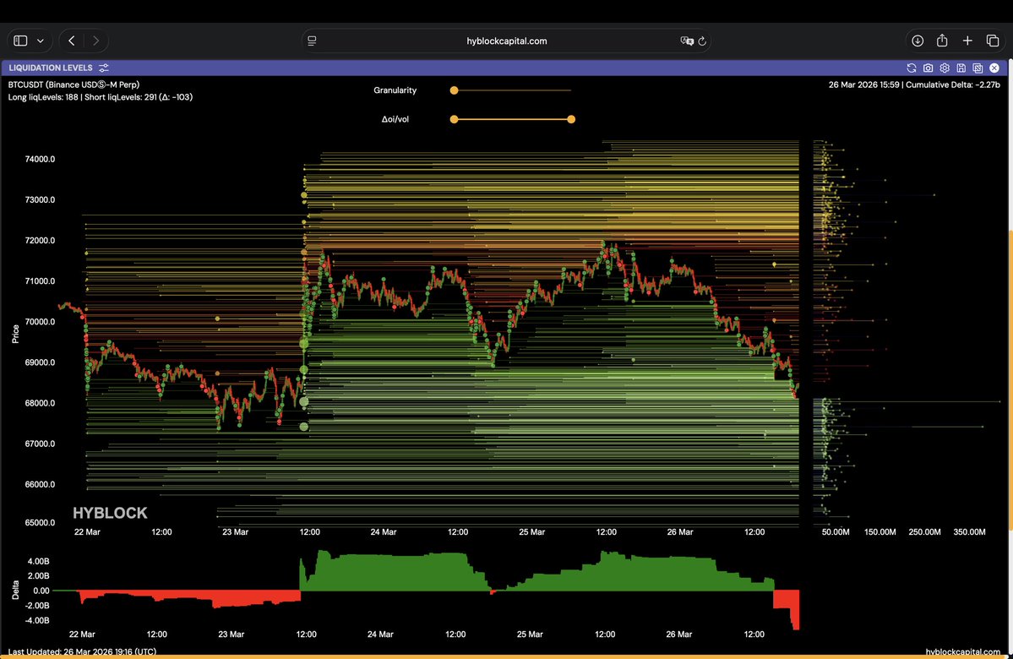Click the 24 Mar label on the price chart axis
Viewport: 1013px width, 659px height.
click(x=383, y=532)
